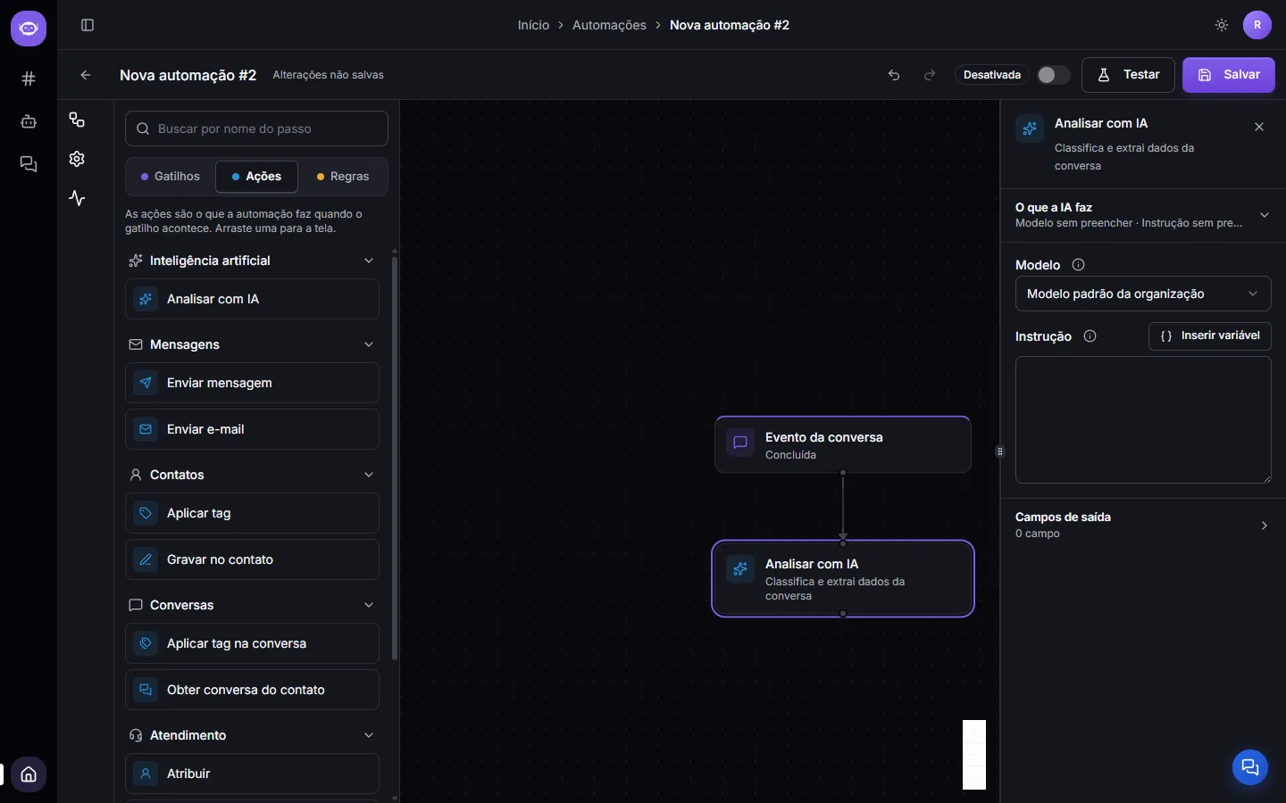
Task: Open automation settings gear icon
Action: click(77, 159)
